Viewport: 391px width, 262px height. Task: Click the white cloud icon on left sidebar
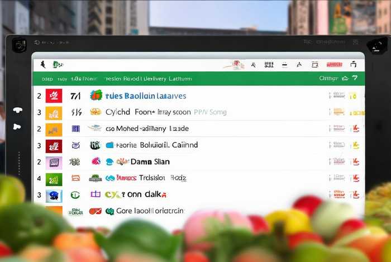[18, 110]
